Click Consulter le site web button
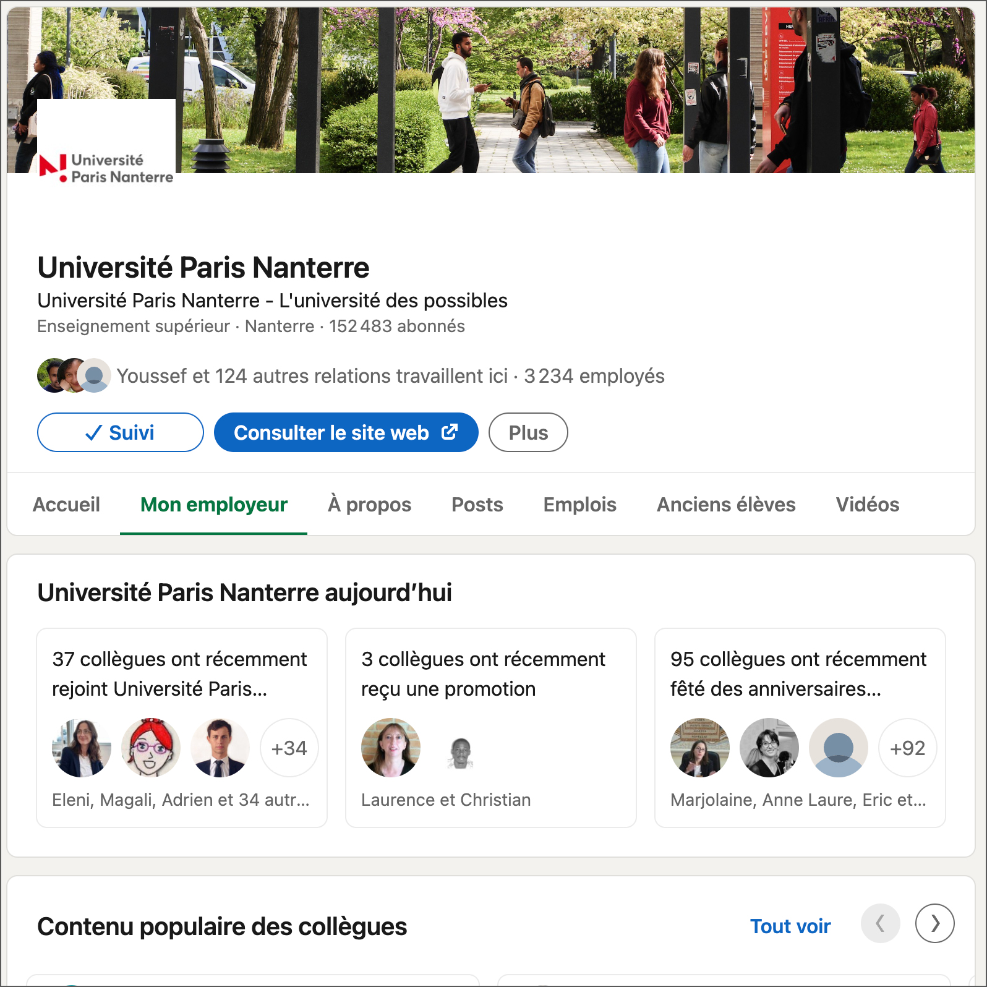The height and width of the screenshot is (987, 987). pyautogui.click(x=346, y=432)
